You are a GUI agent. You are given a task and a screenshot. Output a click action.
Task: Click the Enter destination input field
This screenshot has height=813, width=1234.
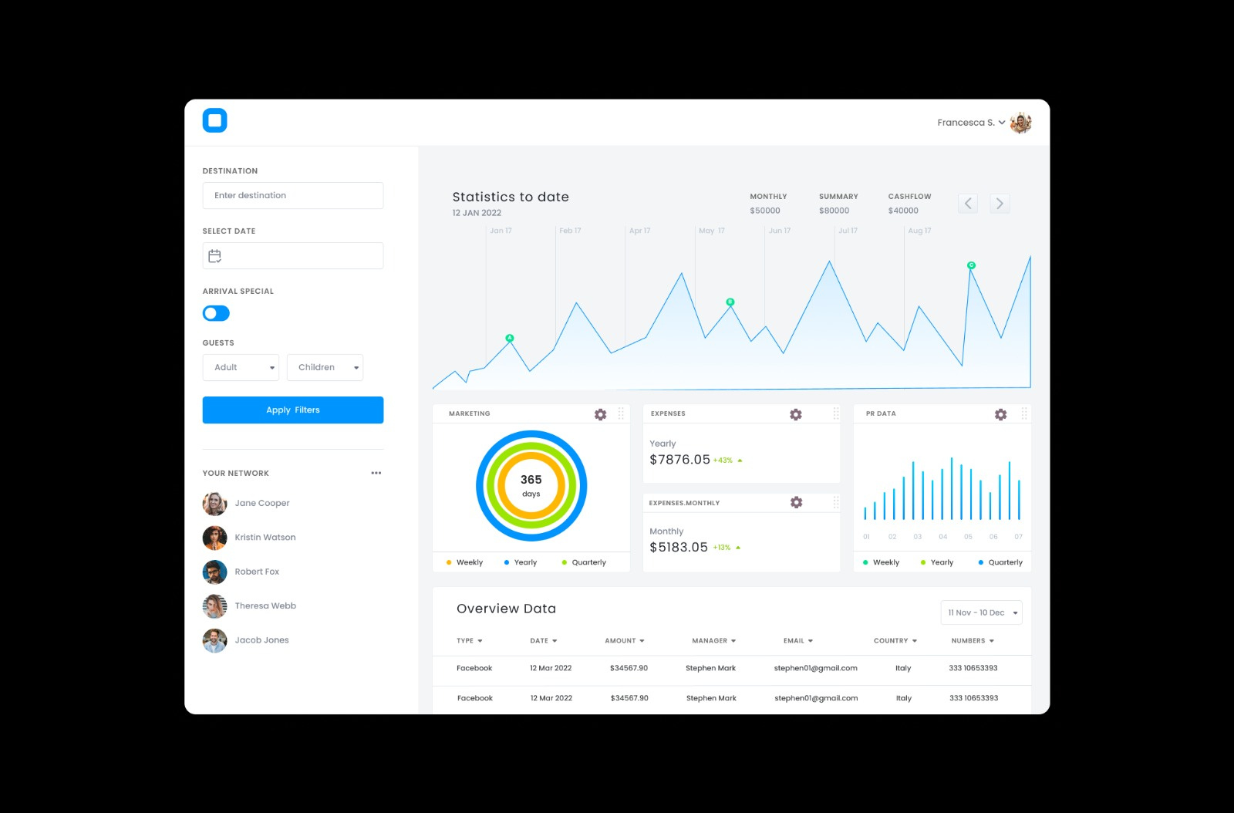pyautogui.click(x=292, y=195)
